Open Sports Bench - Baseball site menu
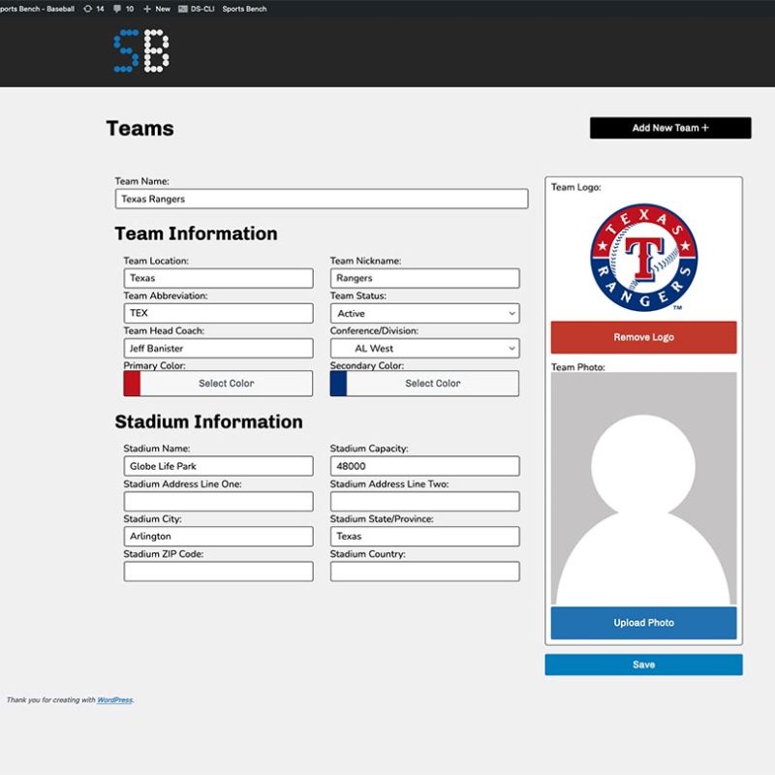Screen dimensions: 775x775 point(37,9)
